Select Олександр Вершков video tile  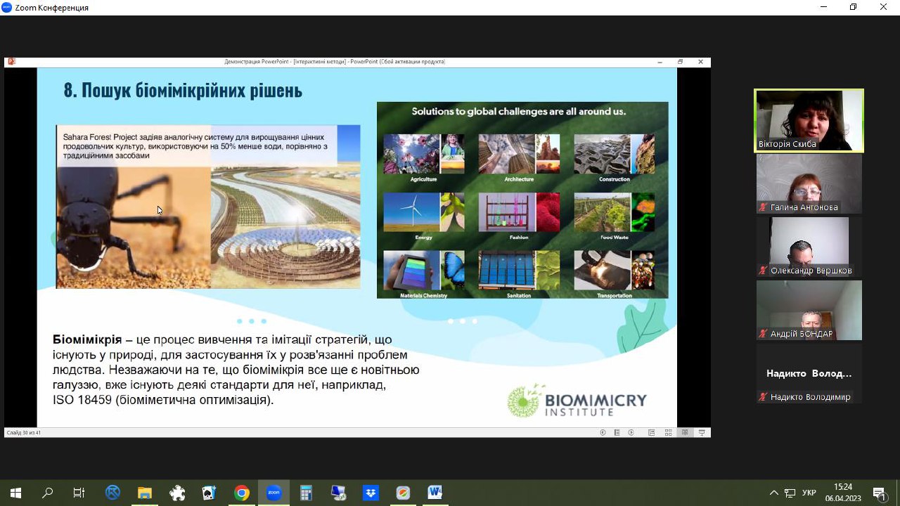[x=809, y=247]
